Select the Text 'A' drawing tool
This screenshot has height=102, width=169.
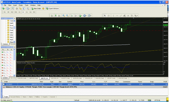[128, 16]
